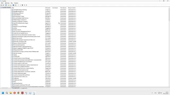Click the Stop Service square toolbar icon

[x=22, y=5]
